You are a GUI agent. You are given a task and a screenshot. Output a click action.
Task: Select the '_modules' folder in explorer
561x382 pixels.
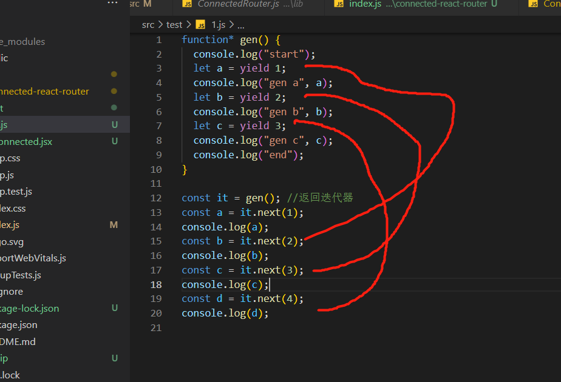(65, 42)
